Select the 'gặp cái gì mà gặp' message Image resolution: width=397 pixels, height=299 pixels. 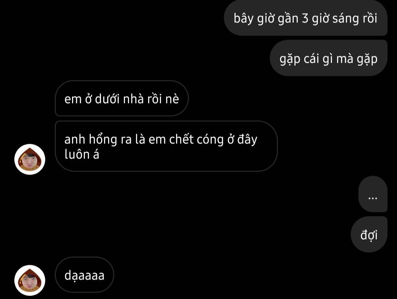[x=329, y=58]
